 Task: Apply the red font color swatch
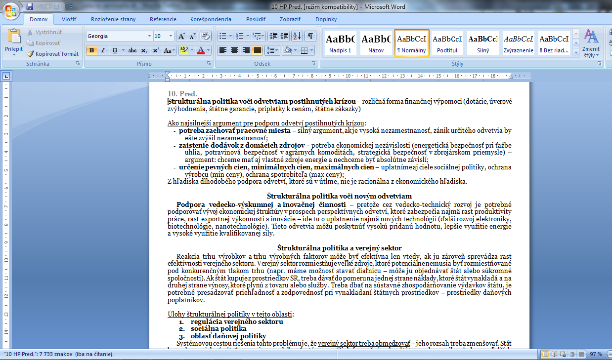point(200,50)
